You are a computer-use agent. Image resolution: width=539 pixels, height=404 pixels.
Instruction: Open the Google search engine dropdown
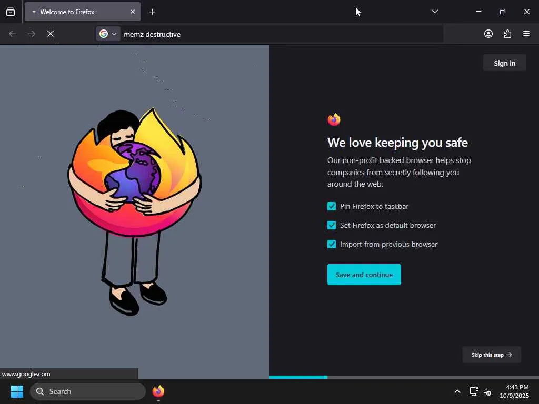point(108,34)
